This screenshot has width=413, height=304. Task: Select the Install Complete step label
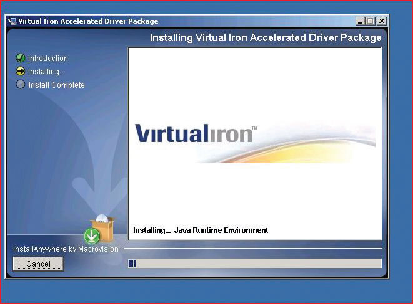pyautogui.click(x=56, y=85)
